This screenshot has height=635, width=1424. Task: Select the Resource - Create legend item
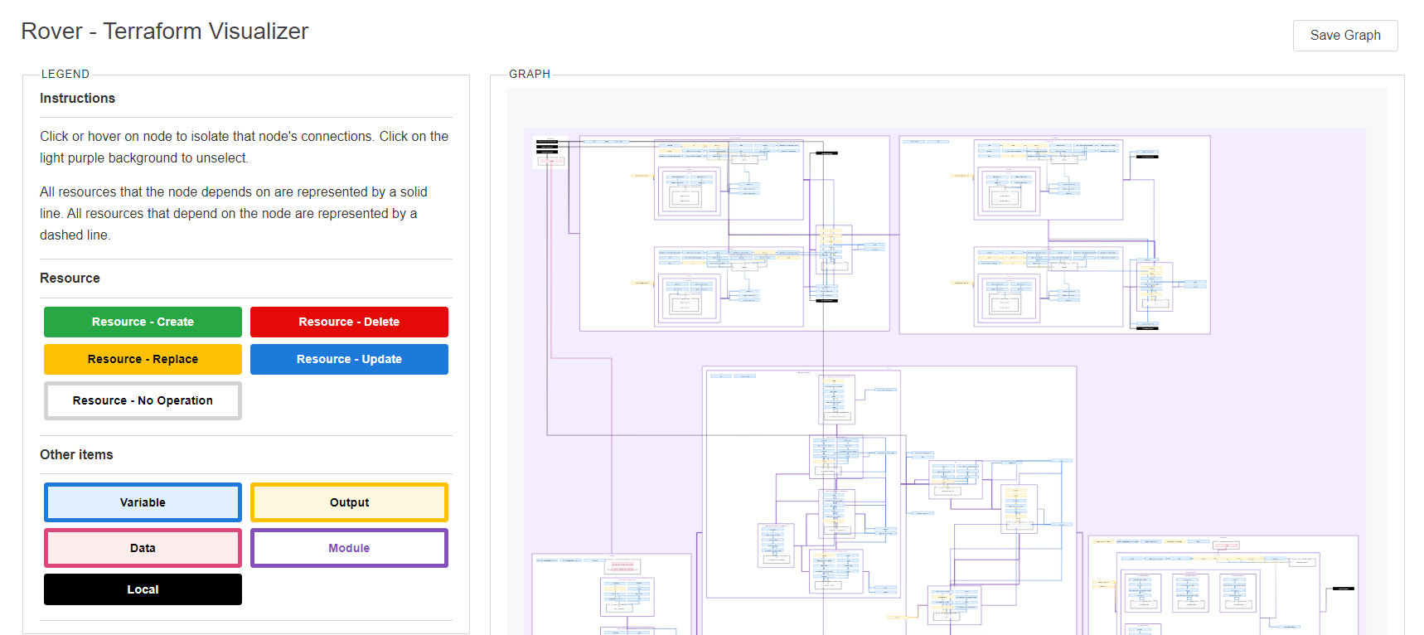(x=143, y=322)
